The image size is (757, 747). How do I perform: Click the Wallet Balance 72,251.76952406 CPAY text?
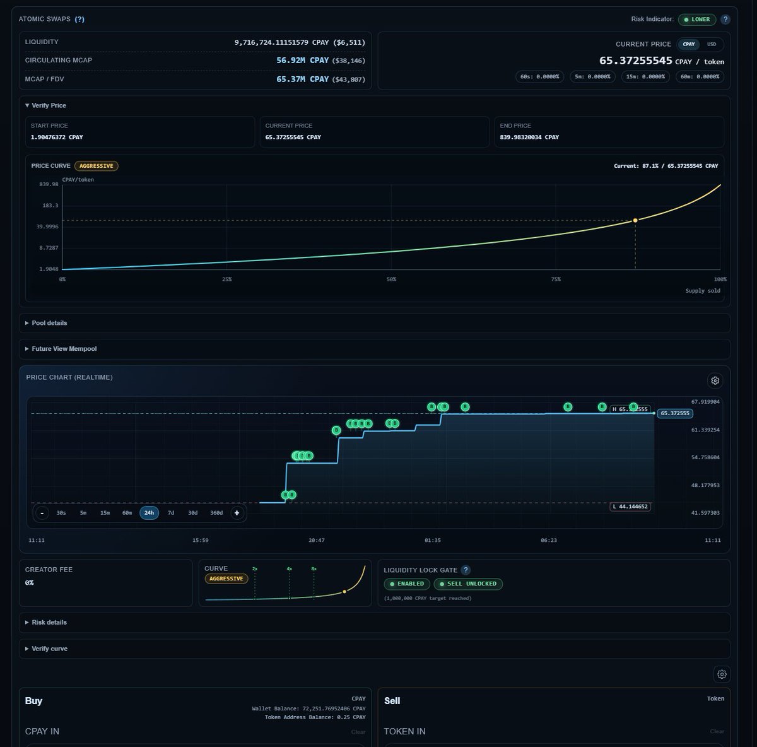click(308, 709)
